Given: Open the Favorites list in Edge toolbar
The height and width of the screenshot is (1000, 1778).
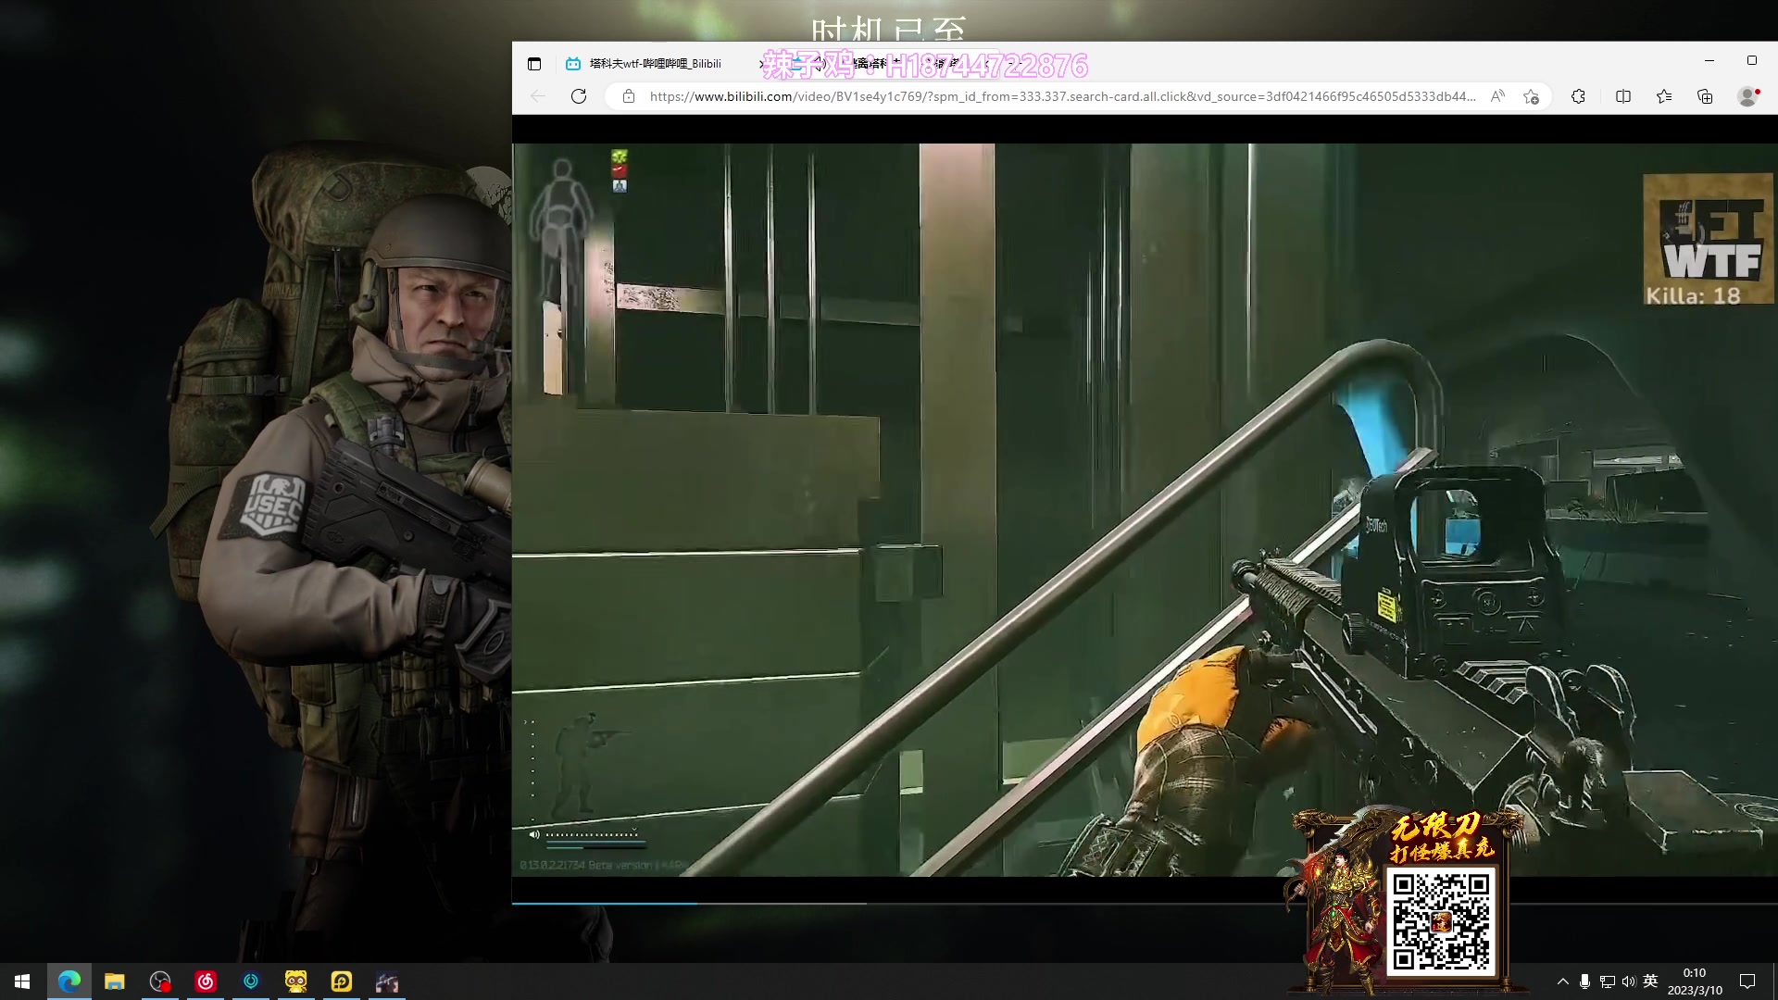Looking at the screenshot, I should coord(1664,96).
